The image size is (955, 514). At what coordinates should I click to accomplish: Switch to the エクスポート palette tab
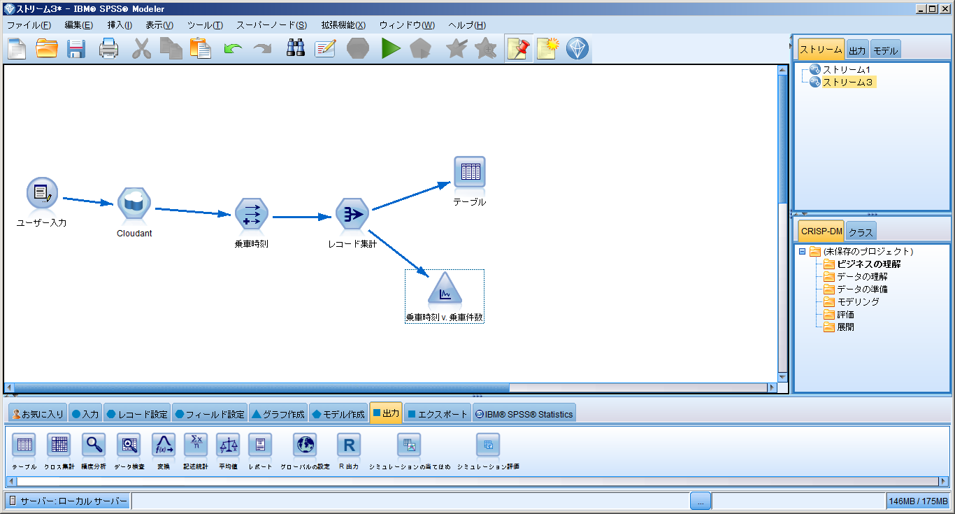(x=438, y=414)
